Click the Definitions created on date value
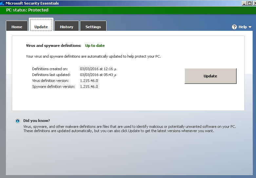Screen dimensions: 256x178 pos(98,69)
